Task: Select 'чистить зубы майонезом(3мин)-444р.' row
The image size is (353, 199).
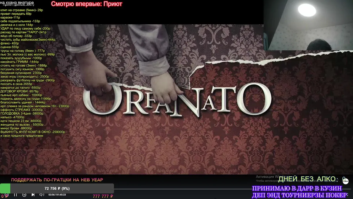Action: point(28,40)
